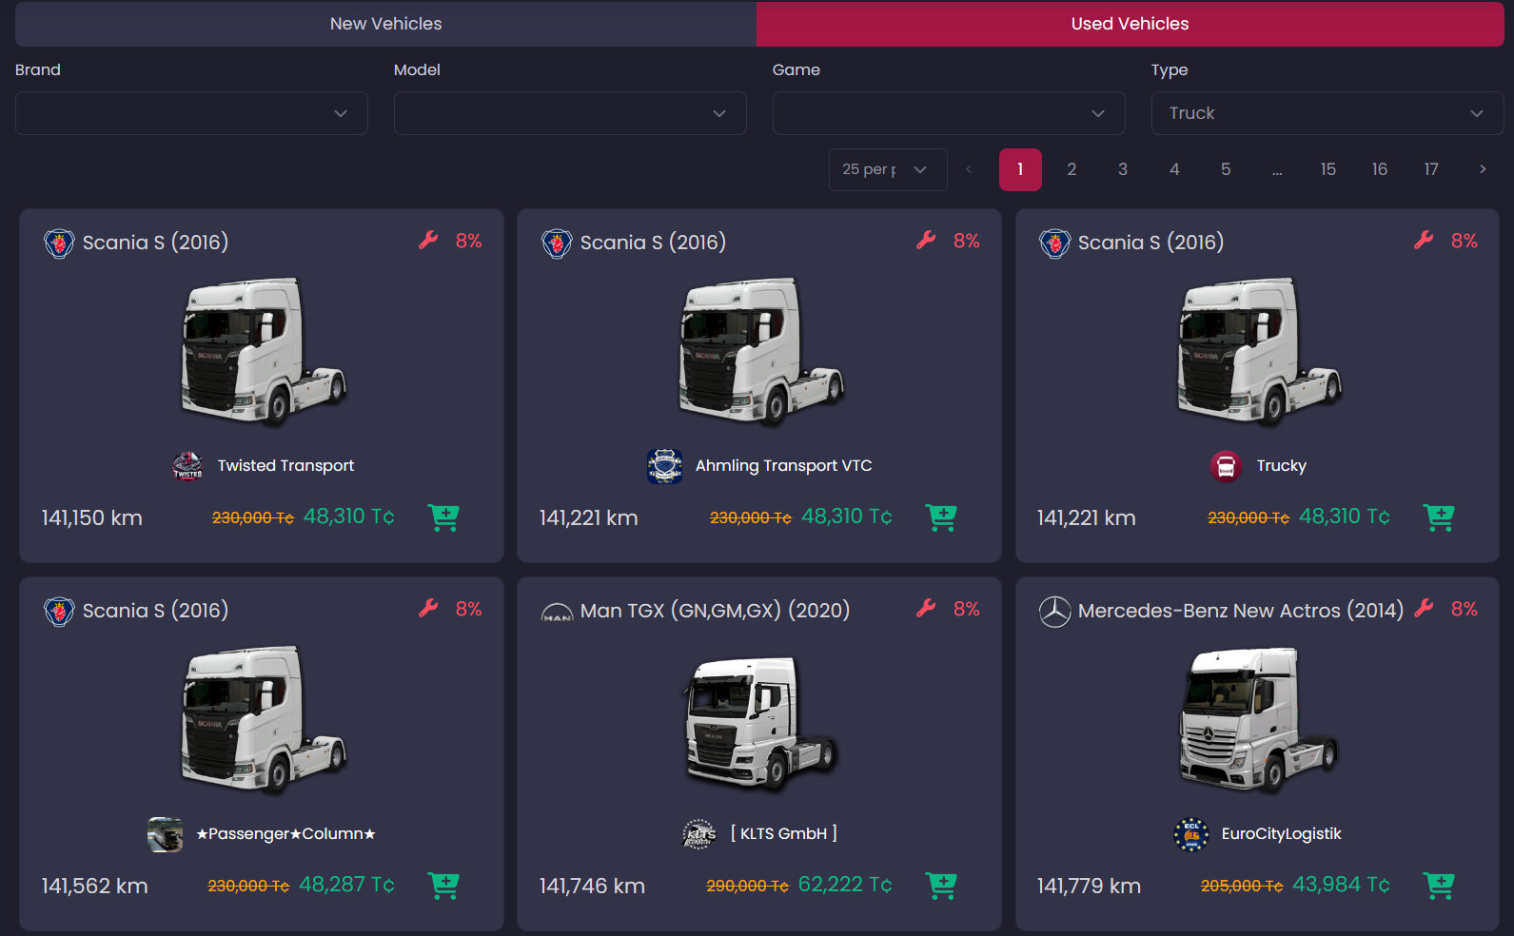
Task: Switch to Used Vehicles tab
Action: coord(1131,24)
